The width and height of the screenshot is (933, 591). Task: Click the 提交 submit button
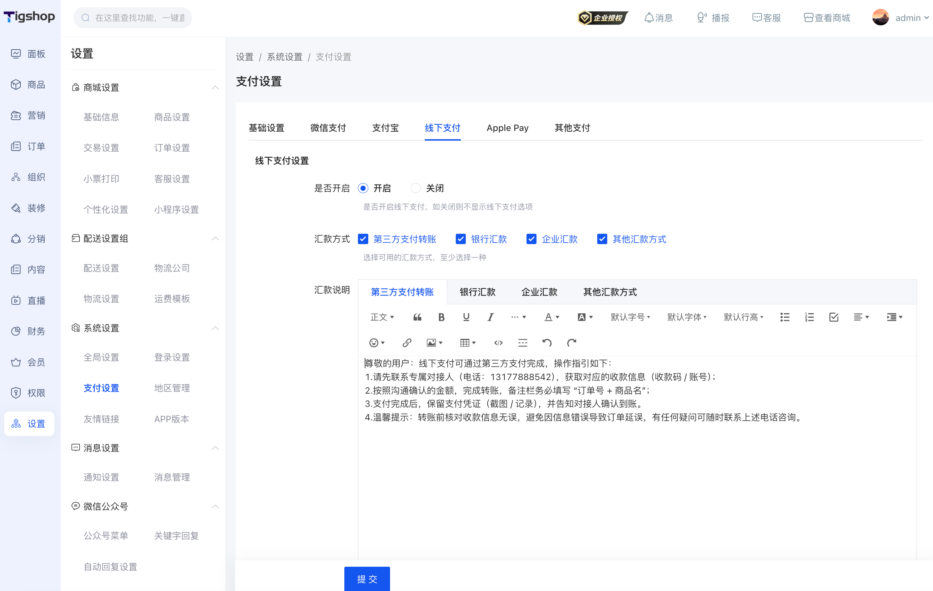367,579
